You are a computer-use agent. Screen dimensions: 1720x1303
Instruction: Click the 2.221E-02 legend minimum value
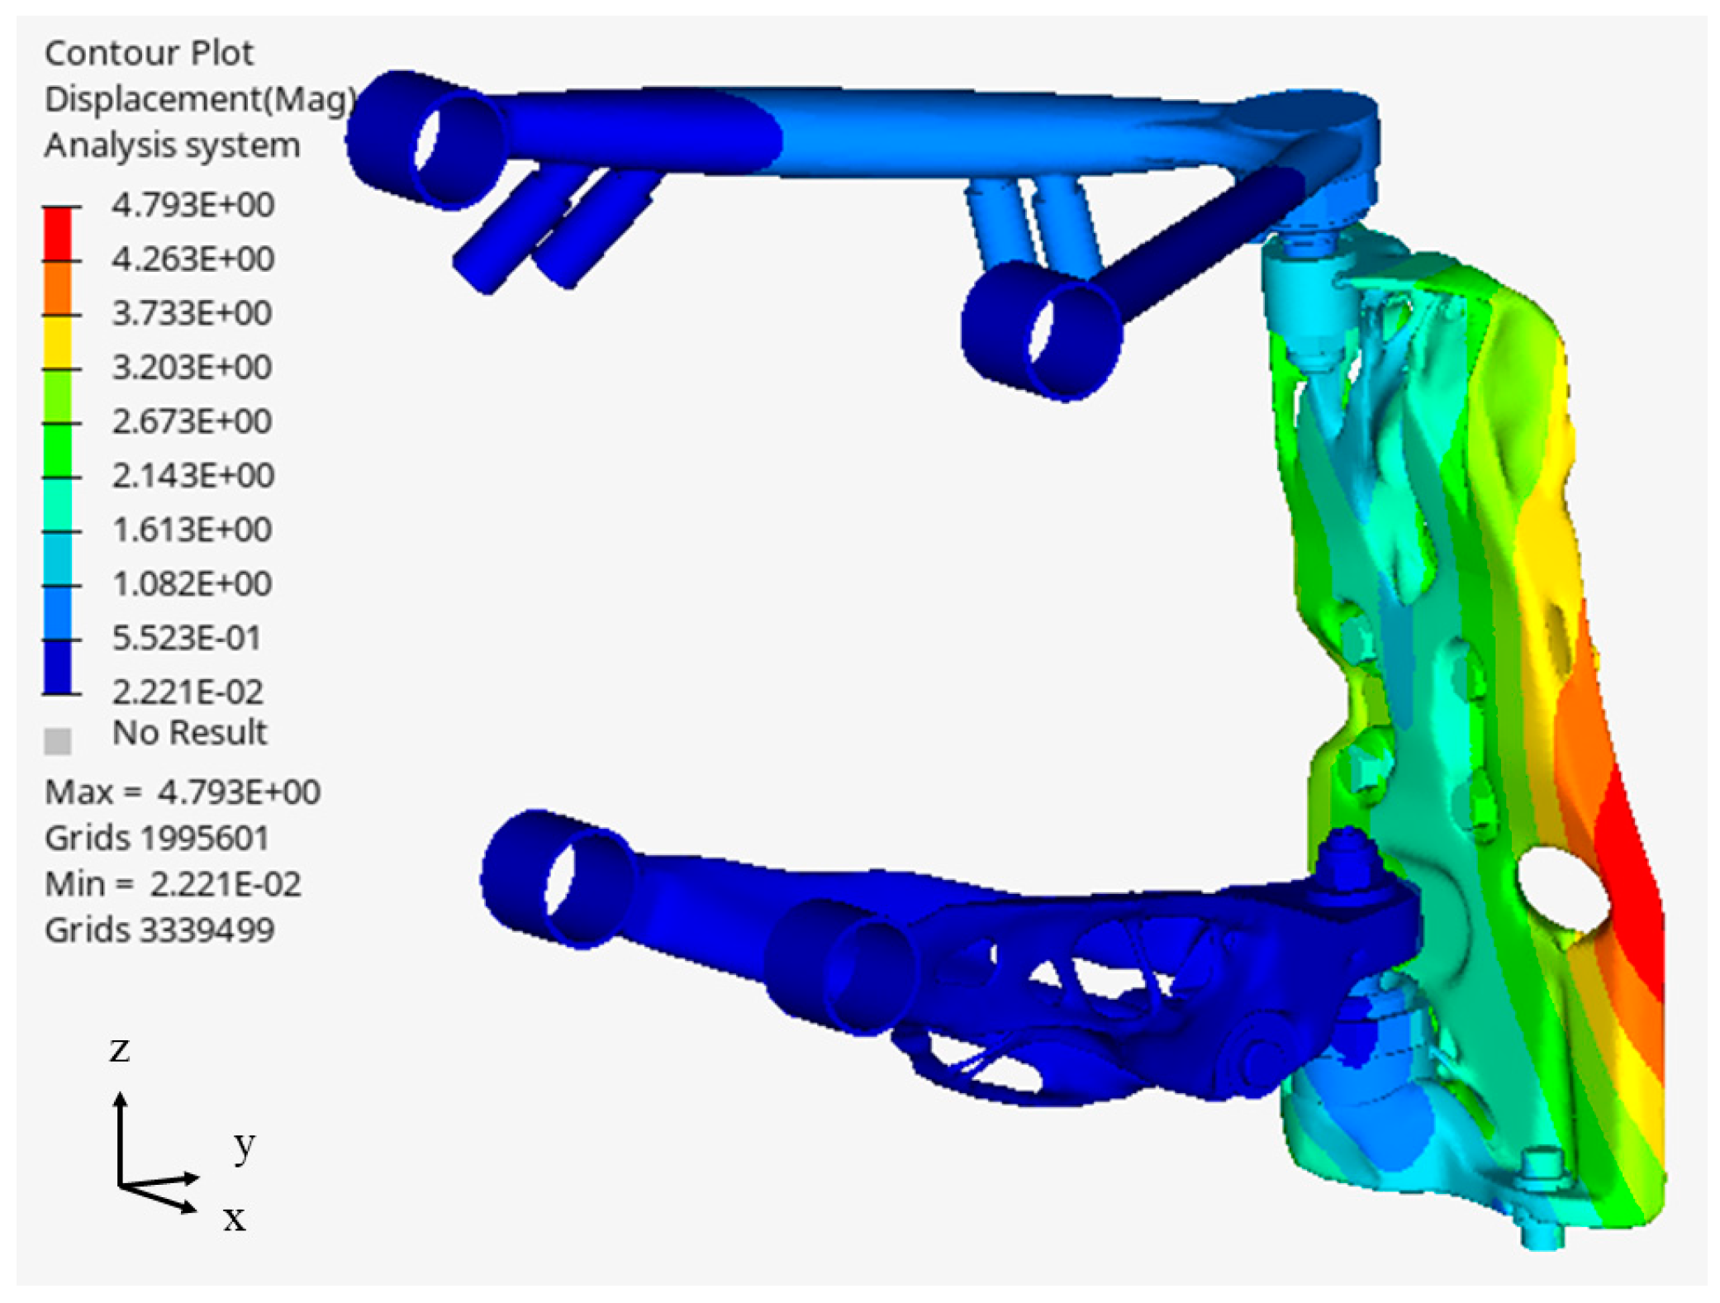(188, 692)
